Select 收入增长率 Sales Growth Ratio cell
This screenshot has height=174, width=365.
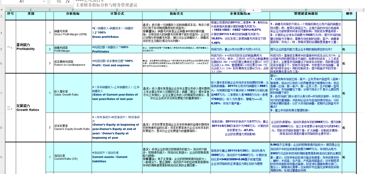pos(73,93)
